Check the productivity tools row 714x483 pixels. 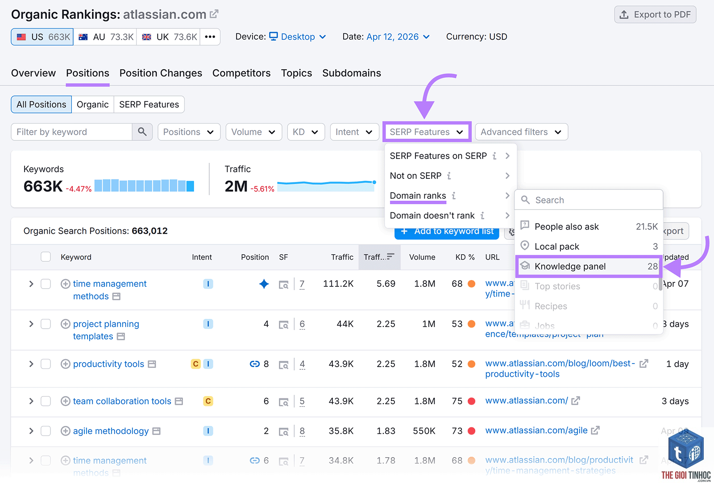tap(46, 364)
